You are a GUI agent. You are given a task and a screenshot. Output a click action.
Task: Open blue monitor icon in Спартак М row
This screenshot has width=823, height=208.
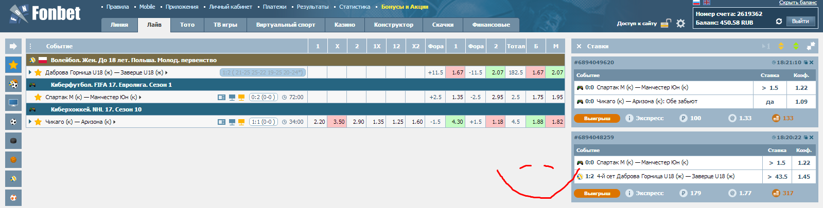point(232,97)
